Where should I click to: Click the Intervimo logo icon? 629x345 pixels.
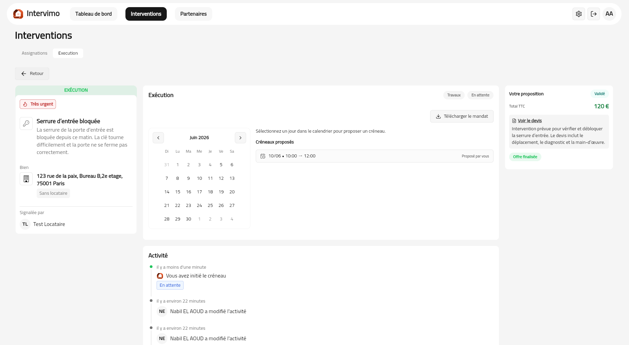18,14
